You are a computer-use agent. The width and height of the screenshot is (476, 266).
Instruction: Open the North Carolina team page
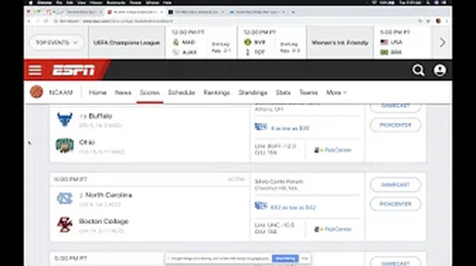(x=109, y=195)
